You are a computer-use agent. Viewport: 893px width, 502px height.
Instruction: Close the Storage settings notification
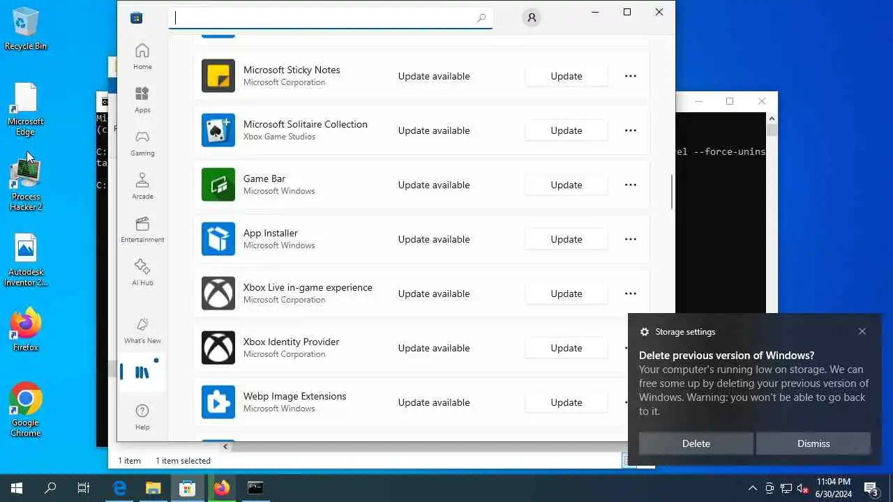862,331
